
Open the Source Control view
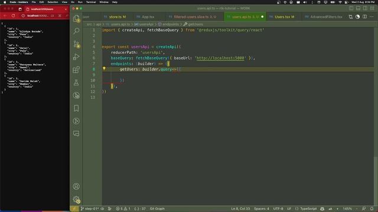click(x=76, y=44)
